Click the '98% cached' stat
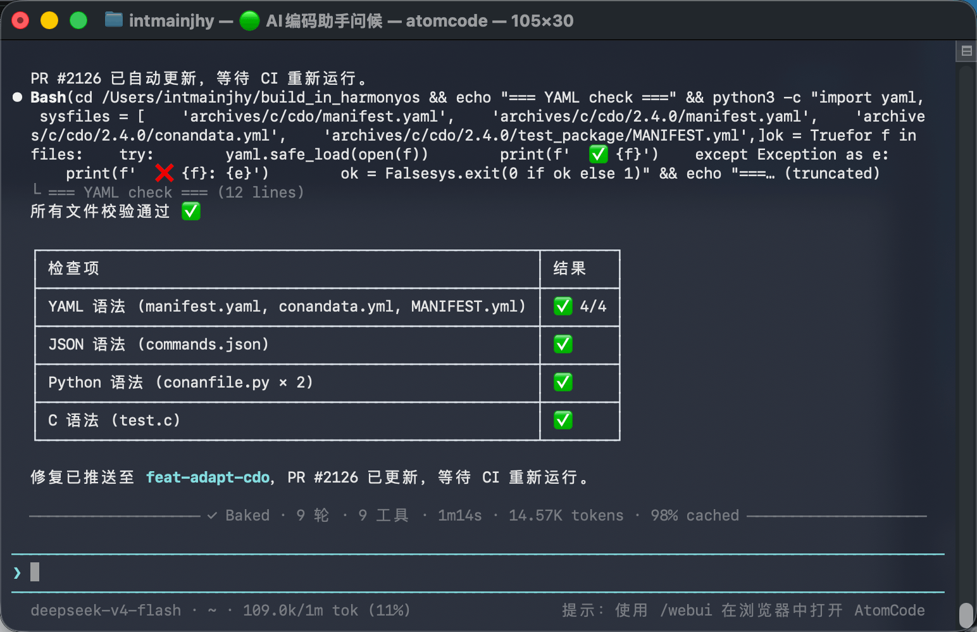The image size is (977, 632). [695, 515]
